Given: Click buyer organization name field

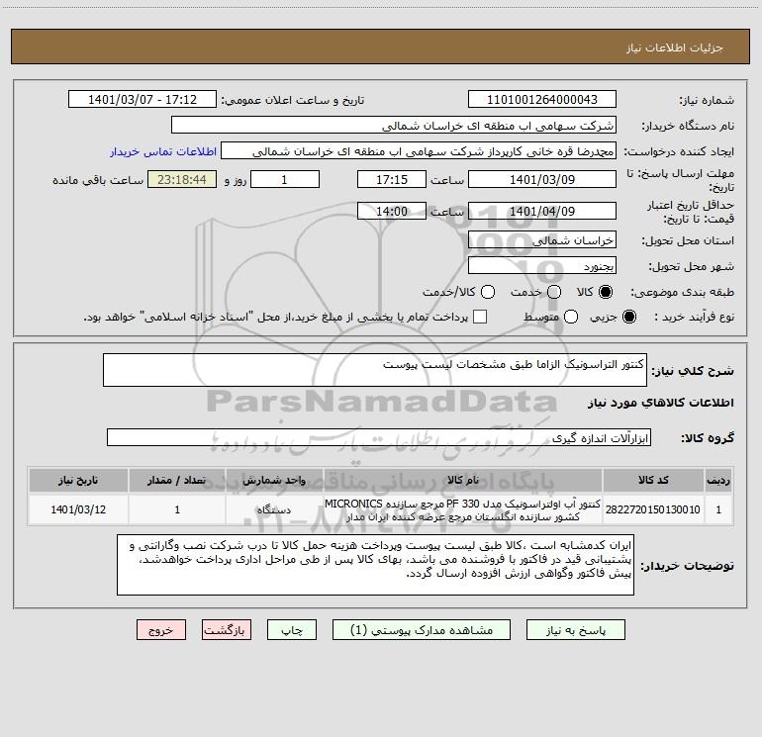Looking at the screenshot, I should tap(394, 126).
